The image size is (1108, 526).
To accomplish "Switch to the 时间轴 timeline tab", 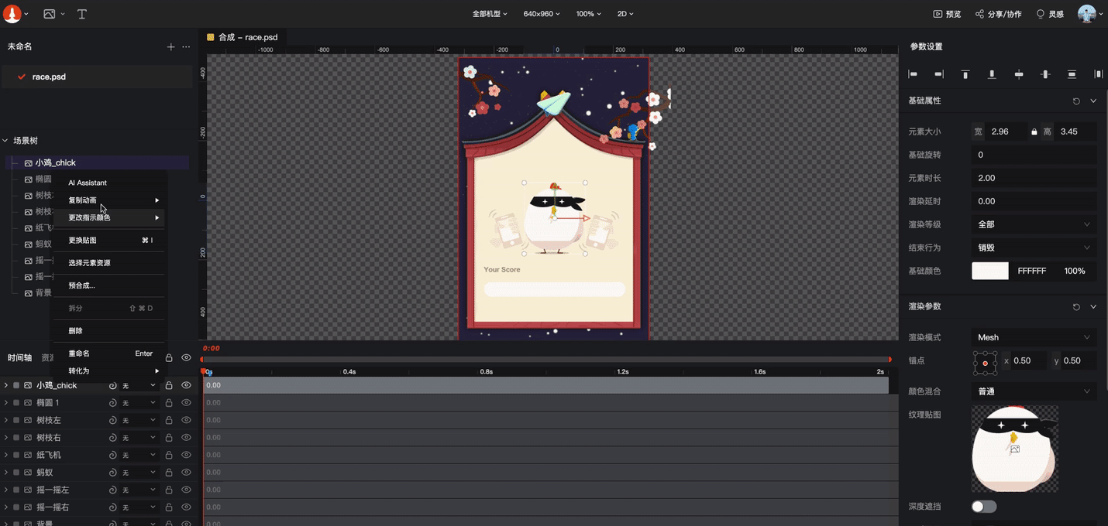I will point(19,357).
